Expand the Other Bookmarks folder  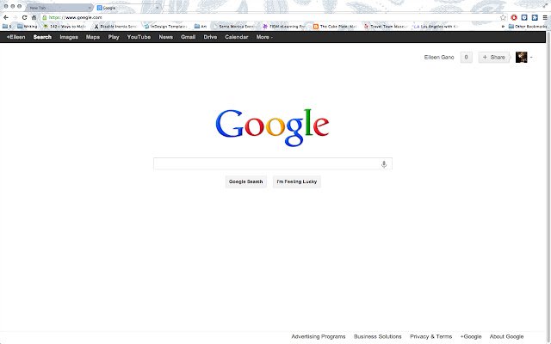(x=528, y=27)
